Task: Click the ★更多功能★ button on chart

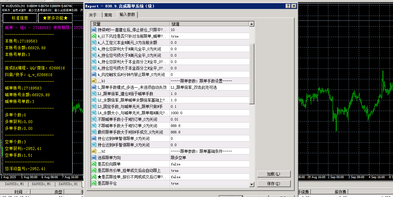Action: click(55, 18)
